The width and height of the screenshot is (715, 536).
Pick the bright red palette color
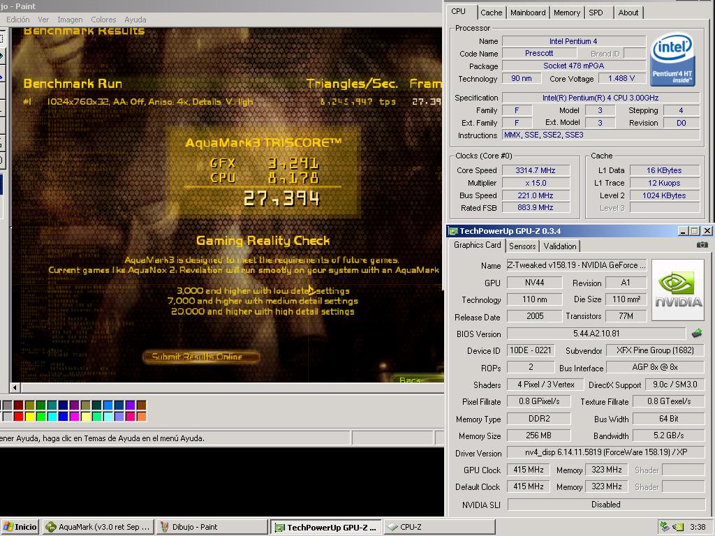click(18, 416)
